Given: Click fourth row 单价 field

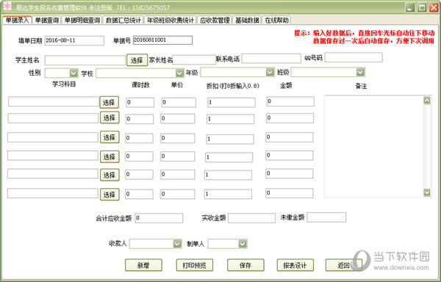Looking at the screenshot, I should (x=177, y=156).
